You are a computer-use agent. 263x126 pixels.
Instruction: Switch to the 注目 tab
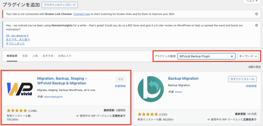[25, 56]
